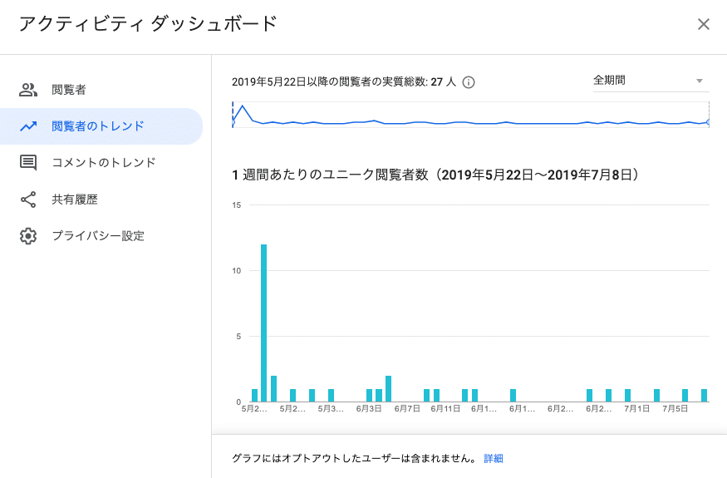This screenshot has width=727, height=478.
Task: Click the tallest bar with 12 viewers
Action: tap(264, 323)
